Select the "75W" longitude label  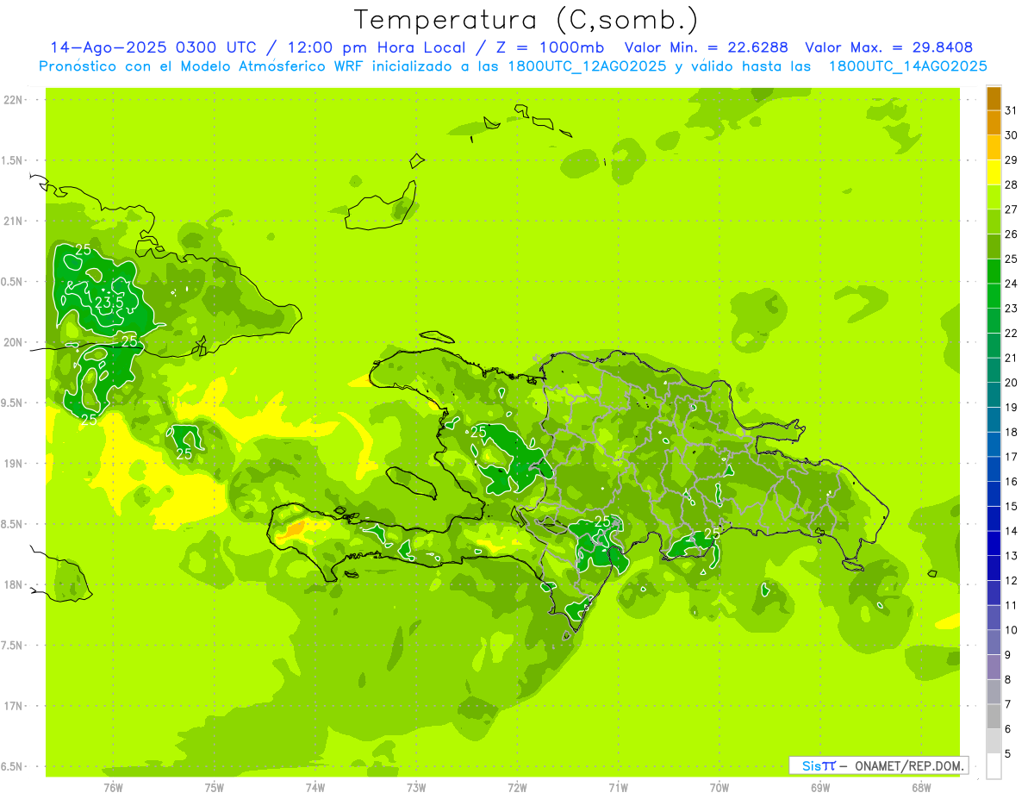(x=215, y=788)
